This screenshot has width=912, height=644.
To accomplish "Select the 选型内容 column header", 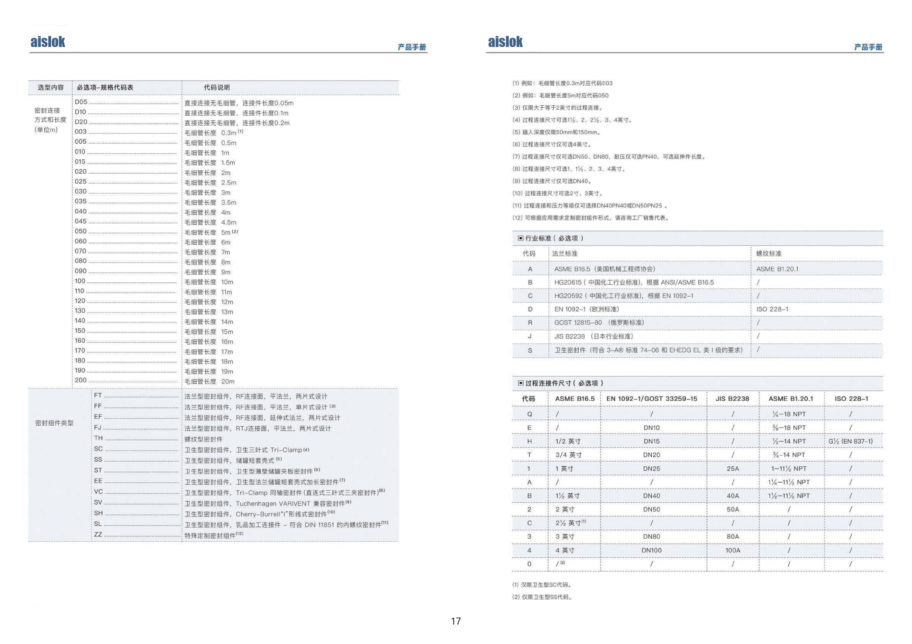I will (x=50, y=87).
